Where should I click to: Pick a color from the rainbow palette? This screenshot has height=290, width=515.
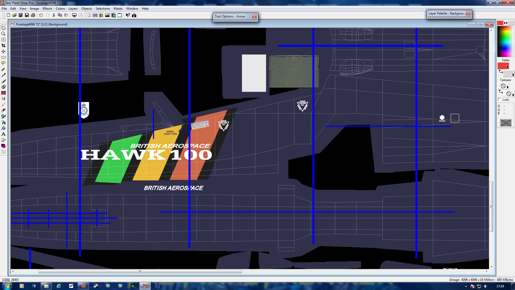point(505,42)
